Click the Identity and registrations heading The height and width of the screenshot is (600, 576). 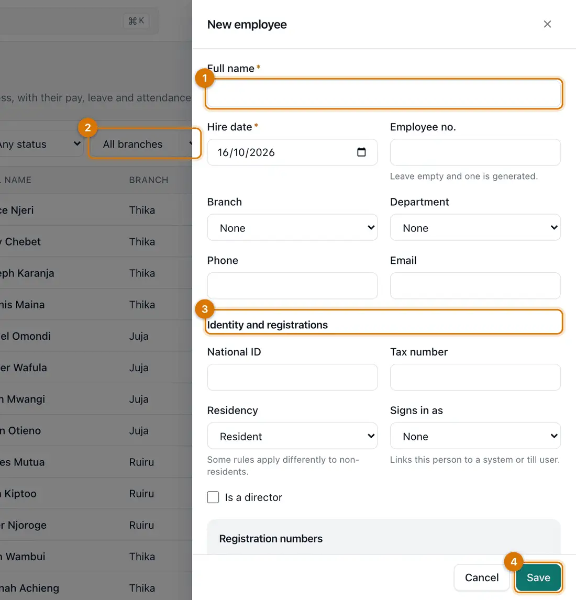pos(267,325)
